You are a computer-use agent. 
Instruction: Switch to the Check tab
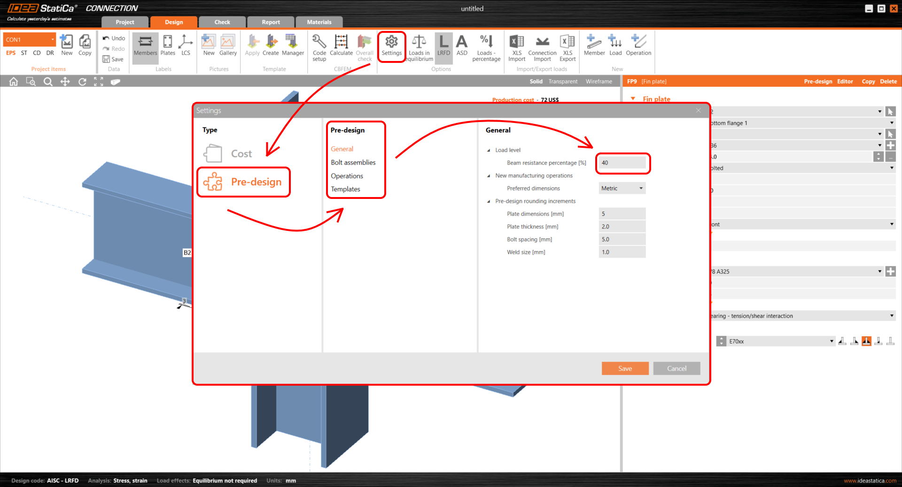tap(222, 22)
